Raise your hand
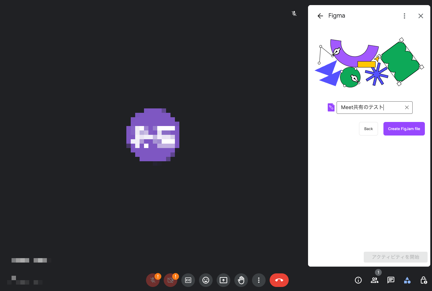This screenshot has height=291, width=432. point(241,280)
